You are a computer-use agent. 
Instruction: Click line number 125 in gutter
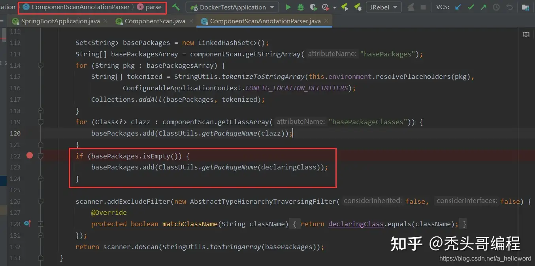pos(15,190)
